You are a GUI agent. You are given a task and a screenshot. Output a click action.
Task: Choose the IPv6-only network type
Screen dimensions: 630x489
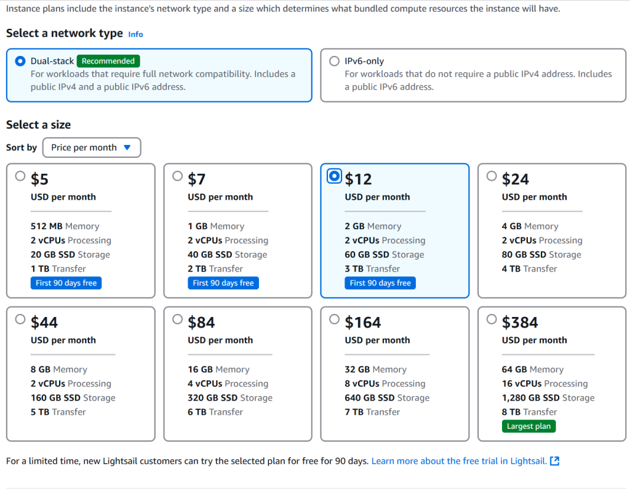point(335,61)
